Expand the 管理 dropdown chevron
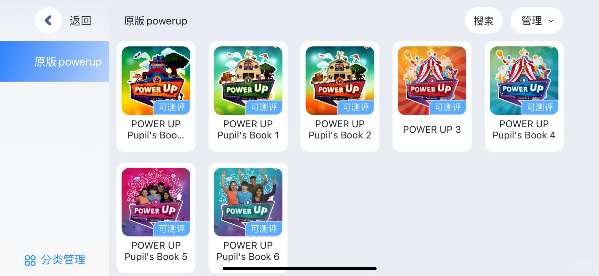 551,21
